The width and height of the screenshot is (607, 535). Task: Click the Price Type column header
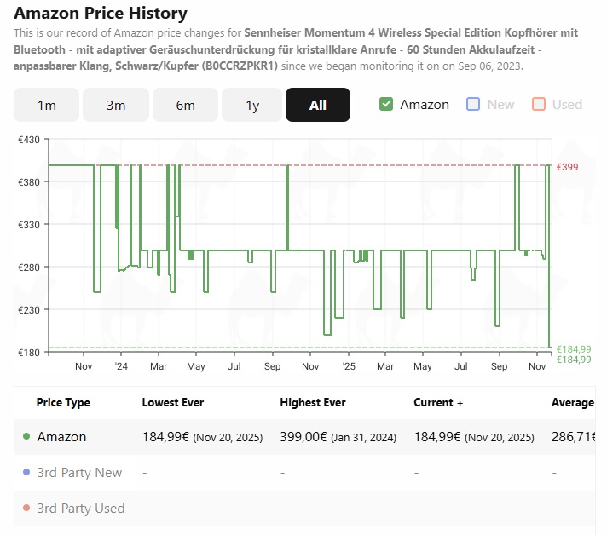pyautogui.click(x=63, y=402)
